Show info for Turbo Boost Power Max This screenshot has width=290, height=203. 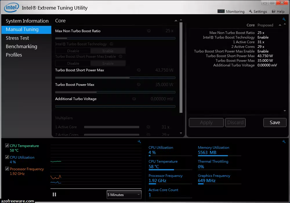point(139,84)
